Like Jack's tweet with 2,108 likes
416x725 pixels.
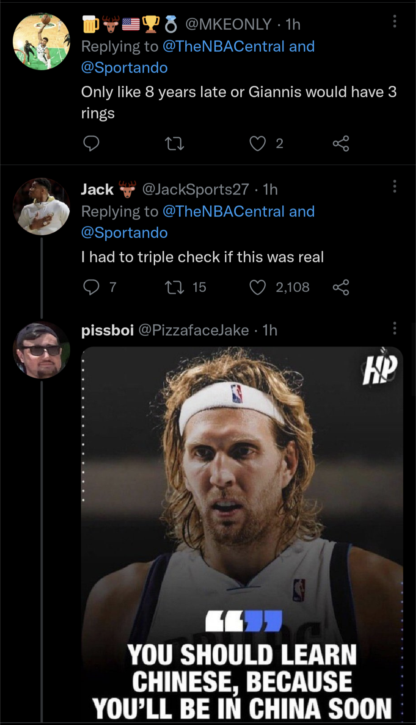257,287
